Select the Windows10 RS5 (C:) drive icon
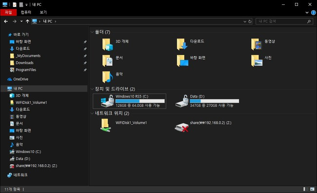The image size is (317, 193). tap(107, 101)
